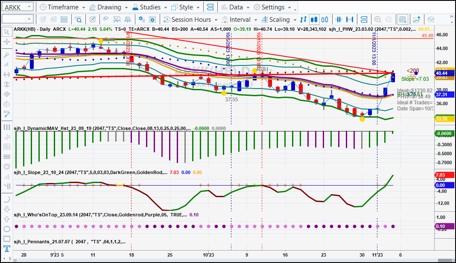This screenshot has width=456, height=263.
Task: Zoom out of the chart
Action: 389,20
